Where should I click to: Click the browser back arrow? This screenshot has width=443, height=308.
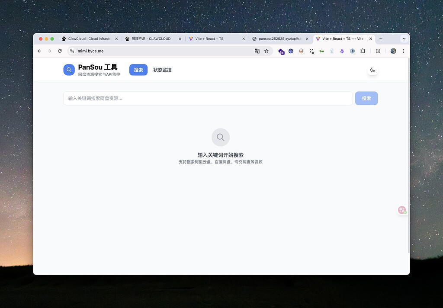(x=39, y=51)
